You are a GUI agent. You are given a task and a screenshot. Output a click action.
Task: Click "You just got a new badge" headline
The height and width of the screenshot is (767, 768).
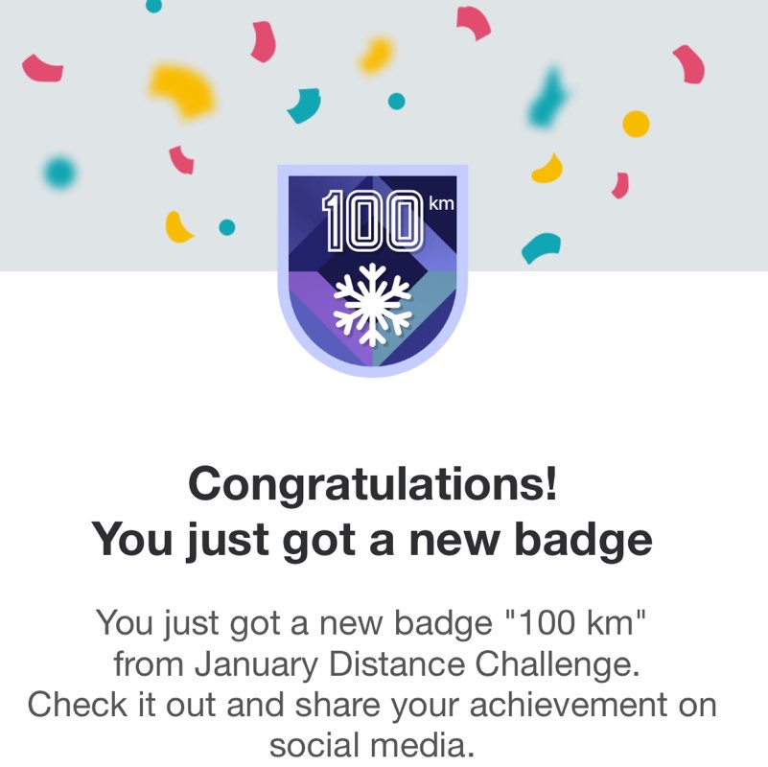(372, 540)
